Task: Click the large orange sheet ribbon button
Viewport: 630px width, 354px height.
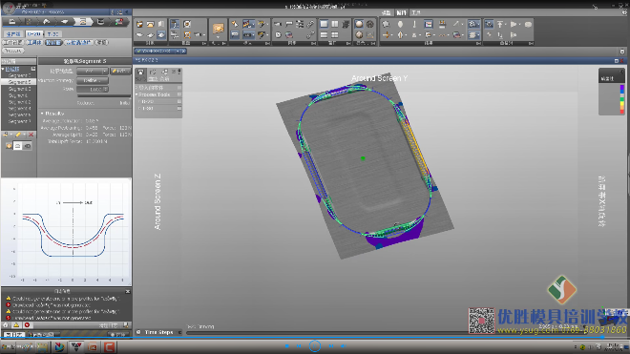Action: [x=219, y=28]
